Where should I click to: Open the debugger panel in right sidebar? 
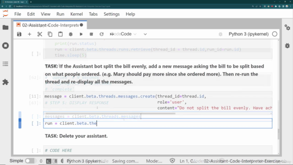click(x=287, y=46)
